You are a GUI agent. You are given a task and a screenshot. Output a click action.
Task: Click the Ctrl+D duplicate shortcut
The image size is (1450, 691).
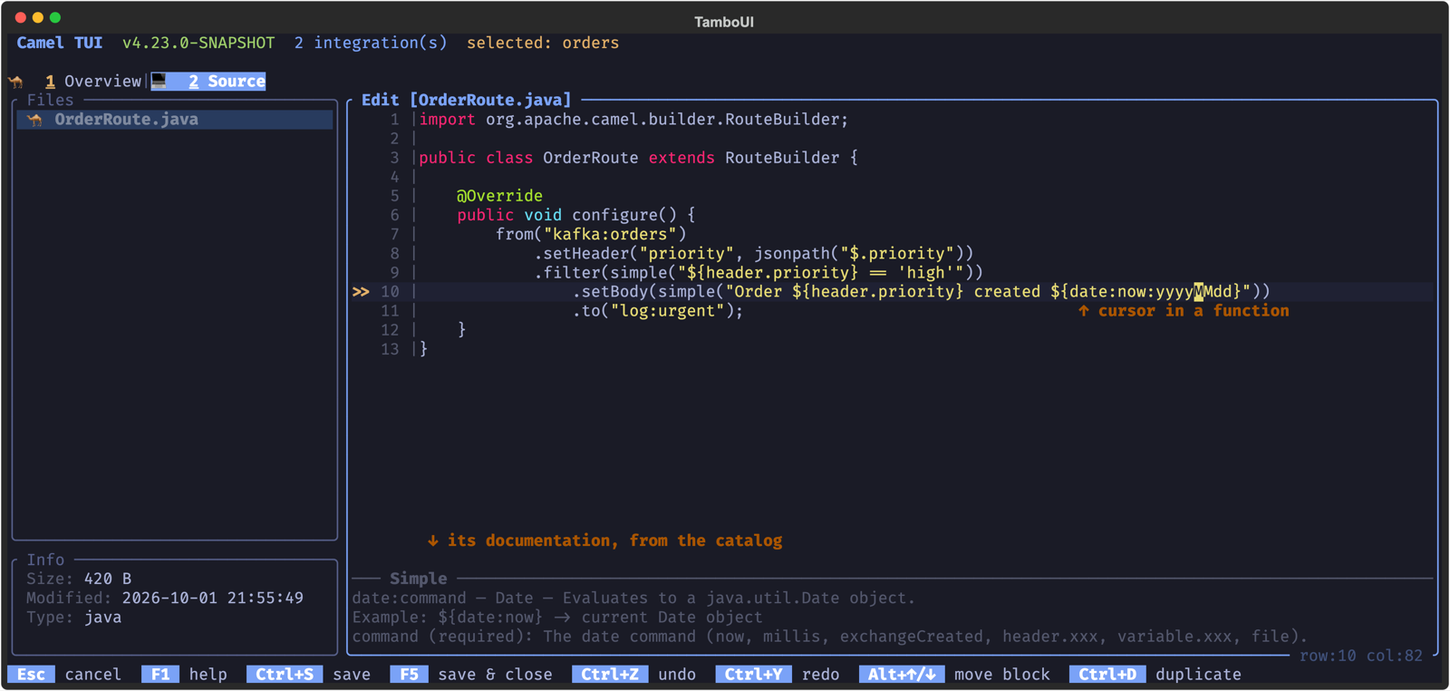pos(1155,675)
